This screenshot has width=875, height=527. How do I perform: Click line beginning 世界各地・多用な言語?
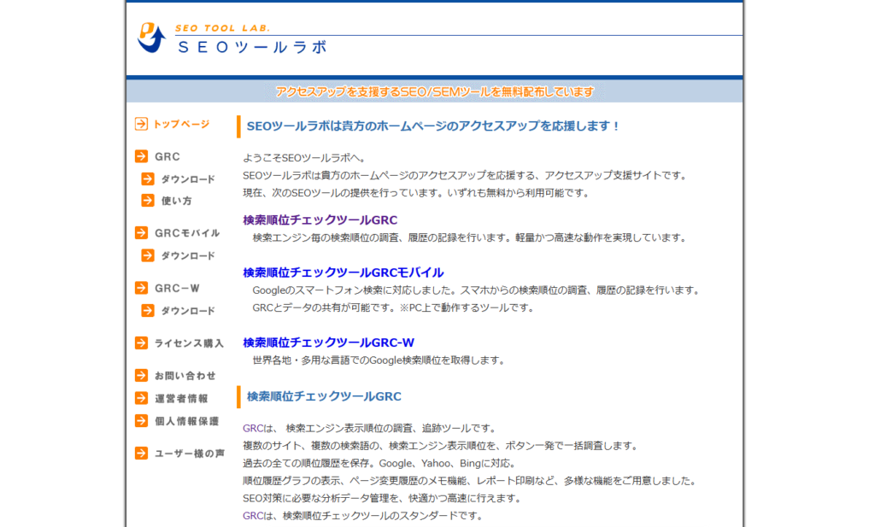379,360
